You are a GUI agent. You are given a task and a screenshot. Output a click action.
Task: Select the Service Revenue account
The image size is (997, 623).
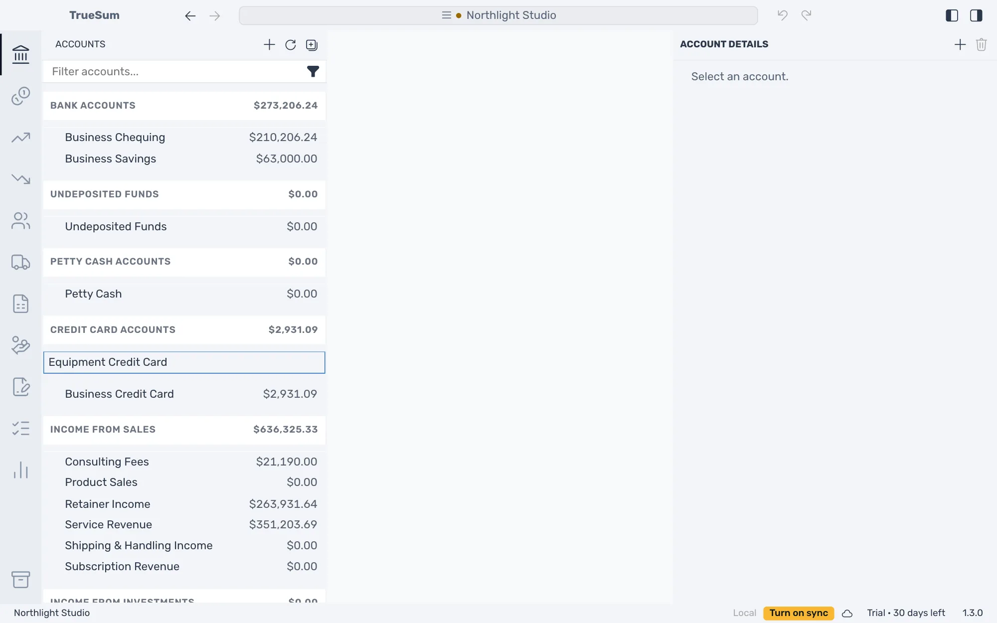tap(184, 525)
